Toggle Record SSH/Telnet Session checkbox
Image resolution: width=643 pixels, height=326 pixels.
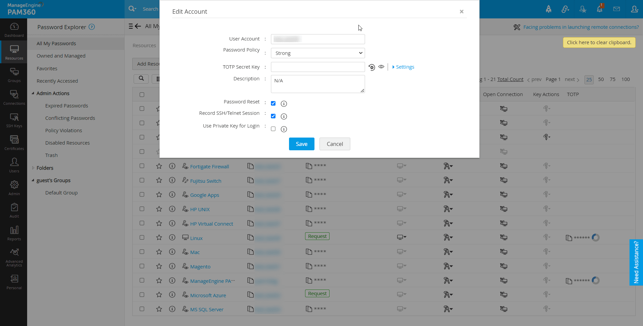point(273,116)
